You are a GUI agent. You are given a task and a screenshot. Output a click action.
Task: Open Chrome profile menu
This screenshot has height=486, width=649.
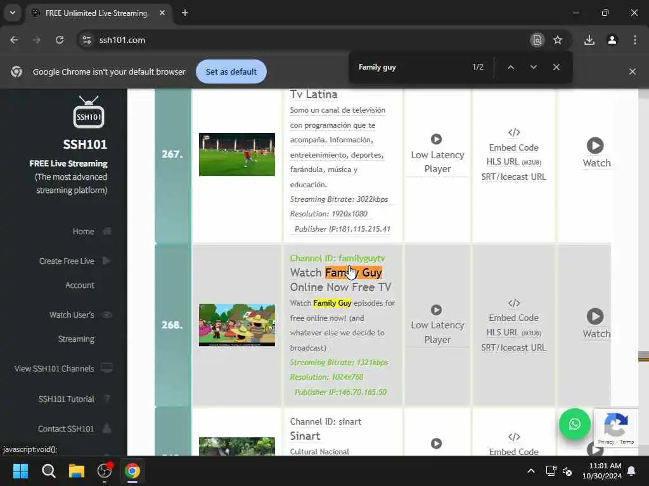coord(612,40)
